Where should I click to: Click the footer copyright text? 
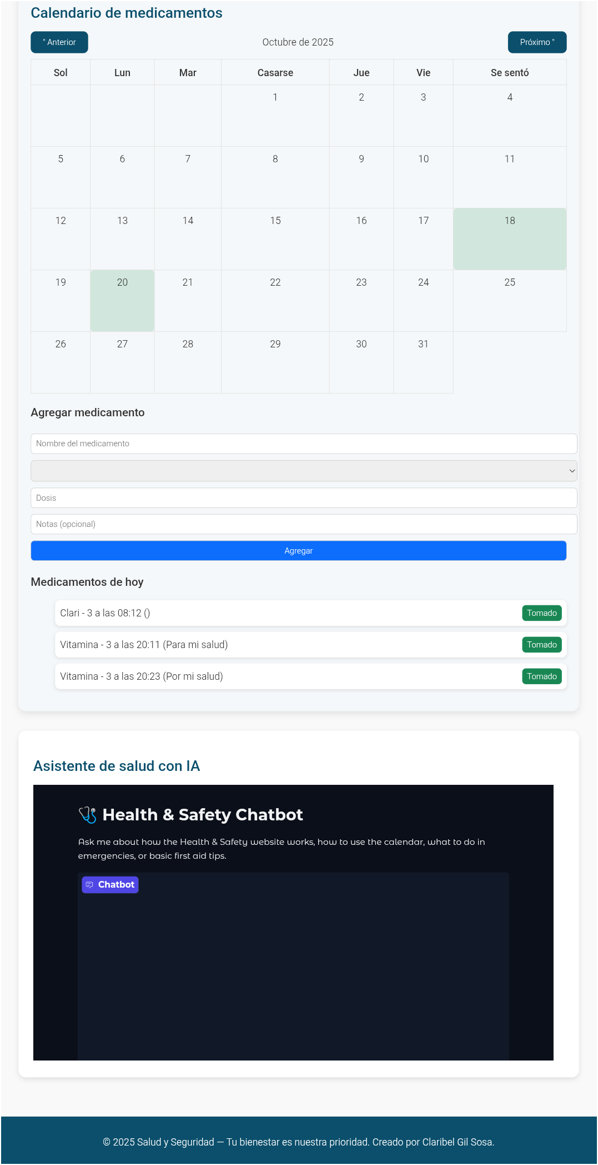point(299,1142)
